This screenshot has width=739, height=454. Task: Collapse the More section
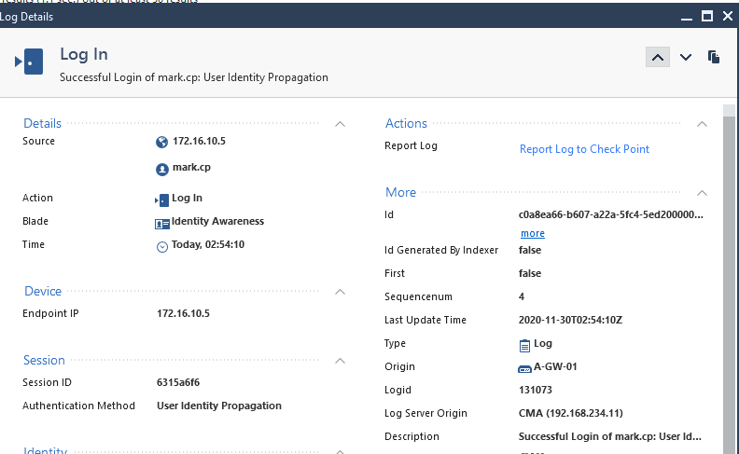pos(702,193)
